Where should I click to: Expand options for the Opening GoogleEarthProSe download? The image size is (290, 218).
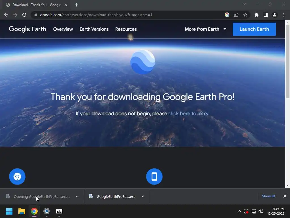click(77, 196)
